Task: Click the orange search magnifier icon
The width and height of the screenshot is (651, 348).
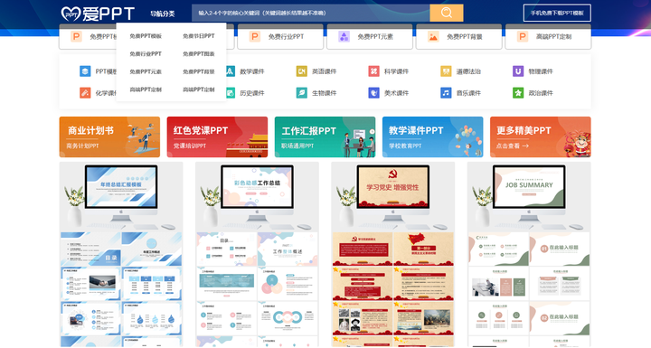Action: point(447,13)
